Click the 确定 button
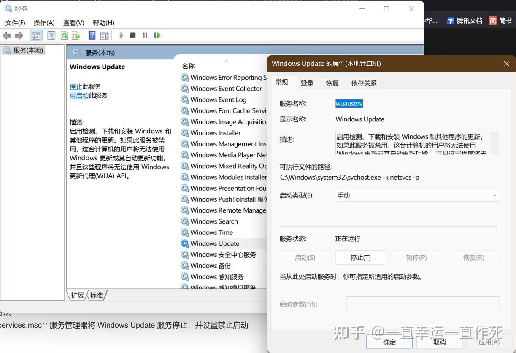The height and width of the screenshot is (353, 516). tap(389, 342)
